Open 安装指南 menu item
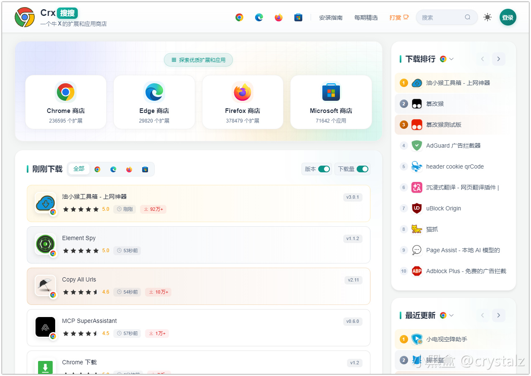 (x=331, y=18)
